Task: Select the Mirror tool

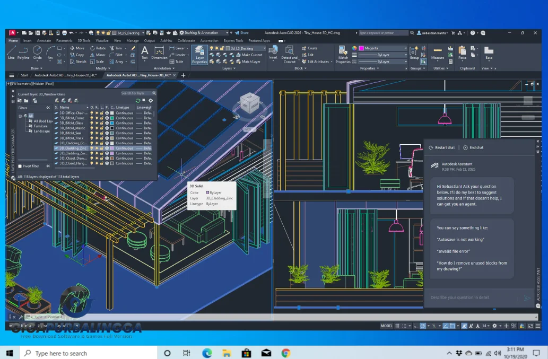Action: 98,55
